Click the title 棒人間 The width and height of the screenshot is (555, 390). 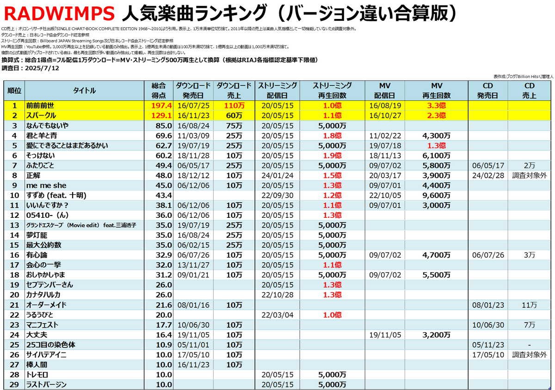37,365
